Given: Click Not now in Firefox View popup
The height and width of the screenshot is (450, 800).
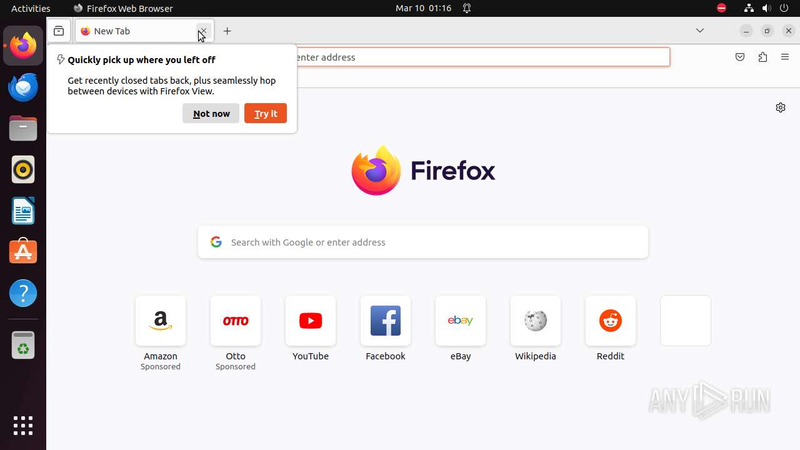Looking at the screenshot, I should click(211, 113).
